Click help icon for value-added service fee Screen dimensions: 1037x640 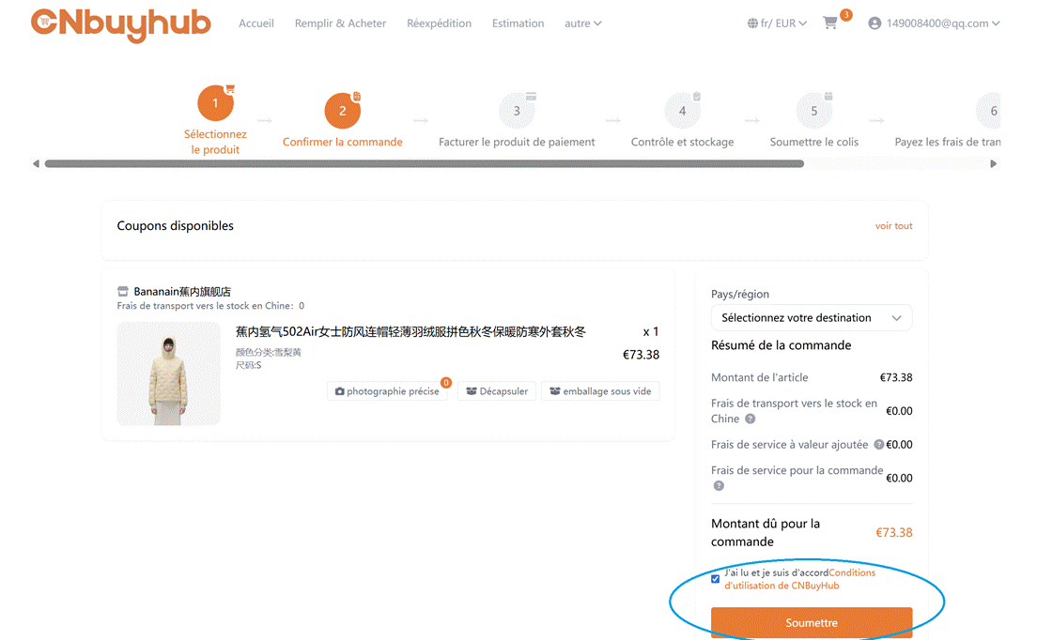pyautogui.click(x=879, y=445)
